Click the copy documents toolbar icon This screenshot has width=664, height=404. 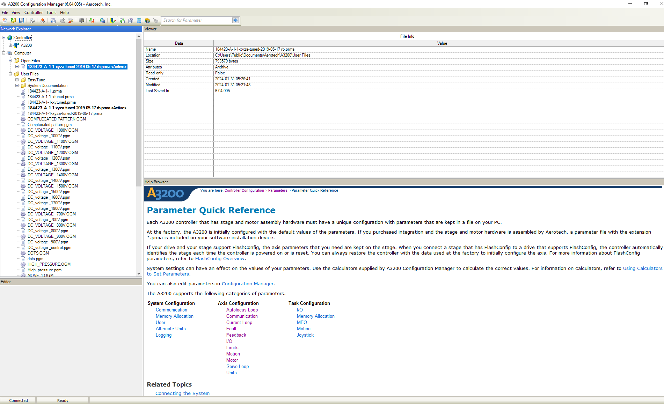coord(53,21)
